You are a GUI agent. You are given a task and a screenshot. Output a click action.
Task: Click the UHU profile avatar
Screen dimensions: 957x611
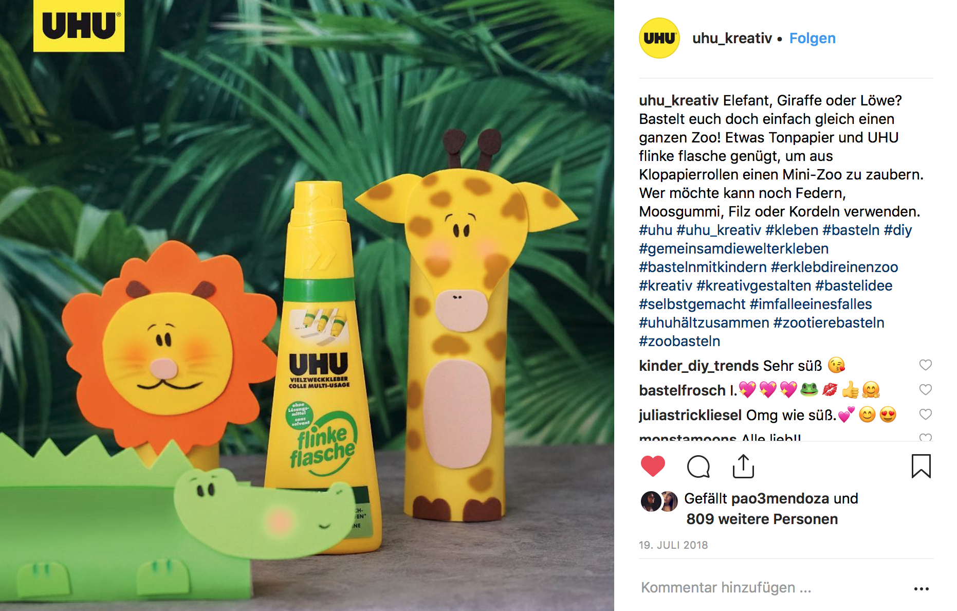(659, 38)
